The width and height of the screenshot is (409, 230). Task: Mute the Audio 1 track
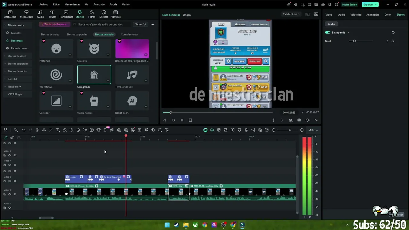coord(10,208)
